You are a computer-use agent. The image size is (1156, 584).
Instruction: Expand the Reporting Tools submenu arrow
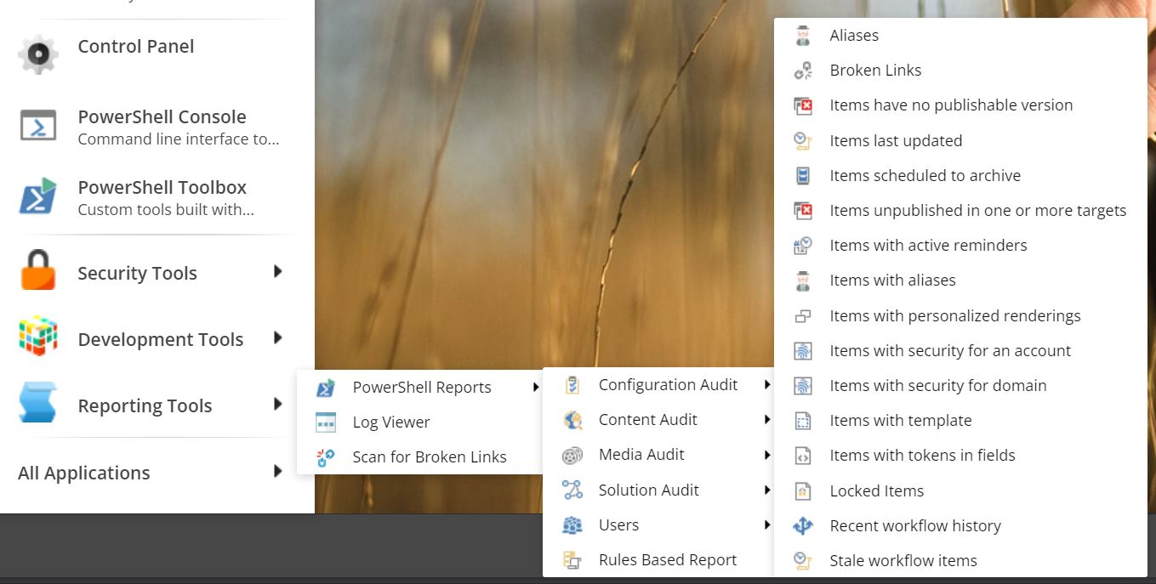[x=277, y=405]
